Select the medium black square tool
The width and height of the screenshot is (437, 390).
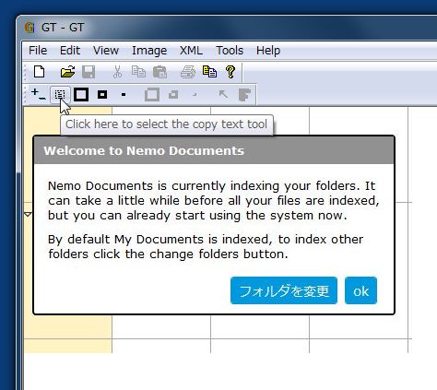[x=102, y=95]
